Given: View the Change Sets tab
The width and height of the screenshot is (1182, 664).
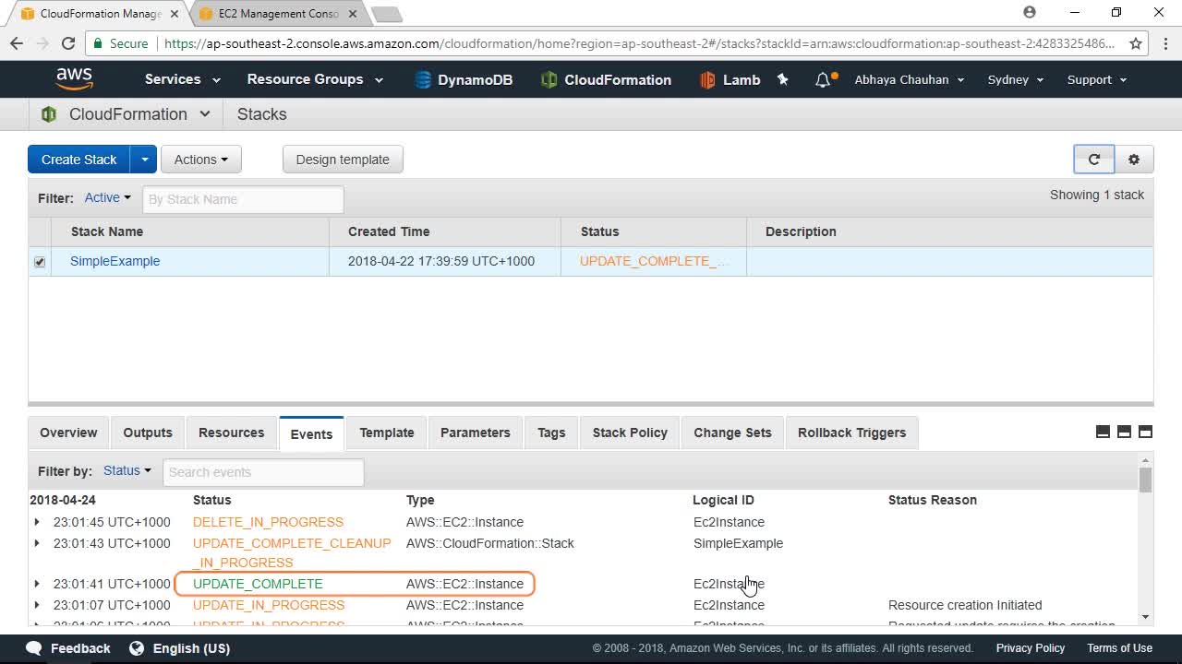Looking at the screenshot, I should click(732, 433).
